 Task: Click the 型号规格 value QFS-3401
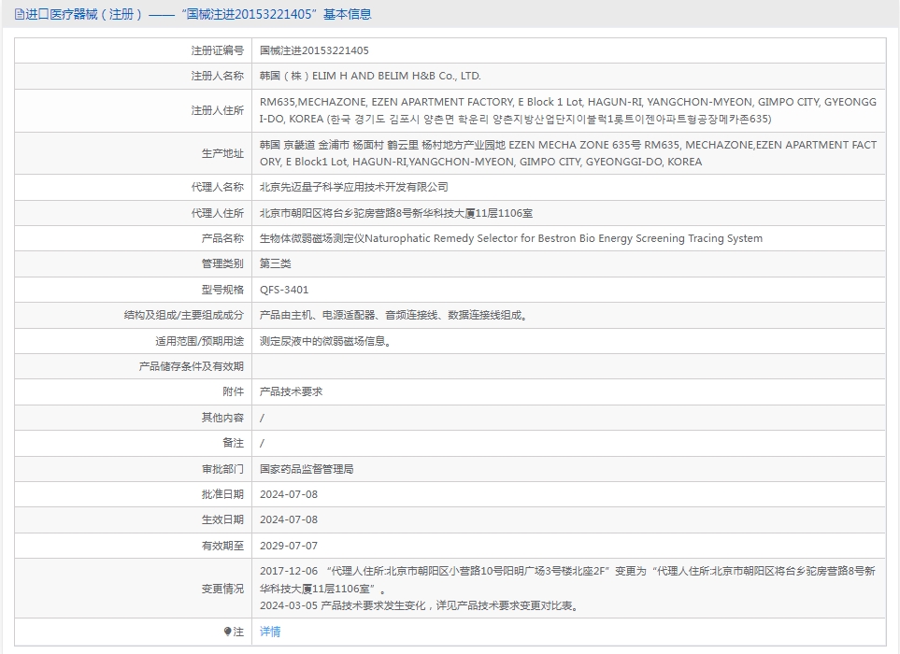(284, 290)
